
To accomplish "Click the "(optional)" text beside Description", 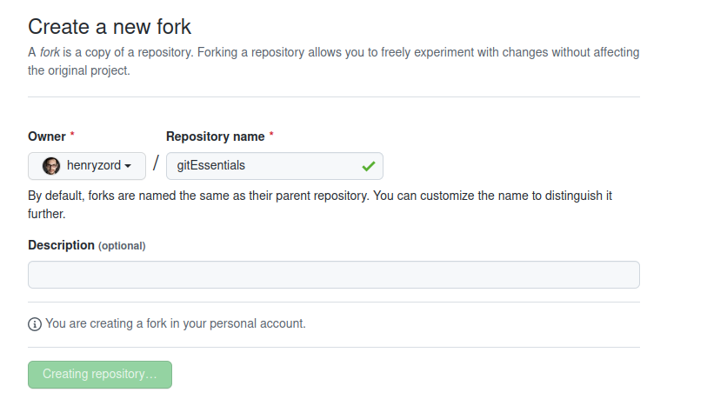I will (122, 246).
